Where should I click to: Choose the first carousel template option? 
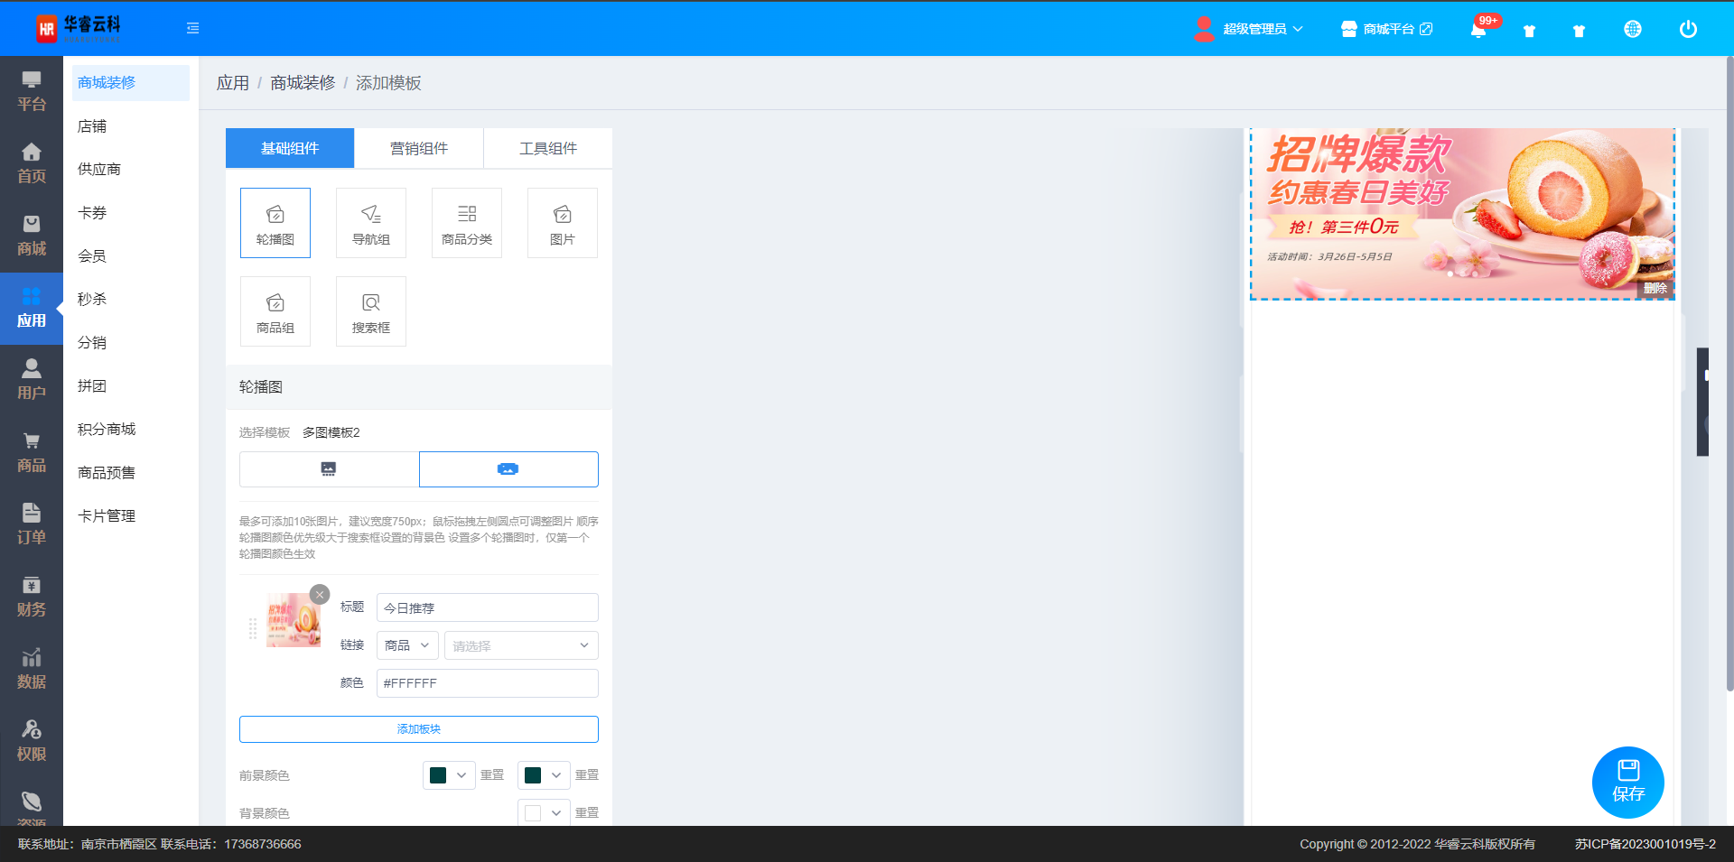pyautogui.click(x=329, y=469)
